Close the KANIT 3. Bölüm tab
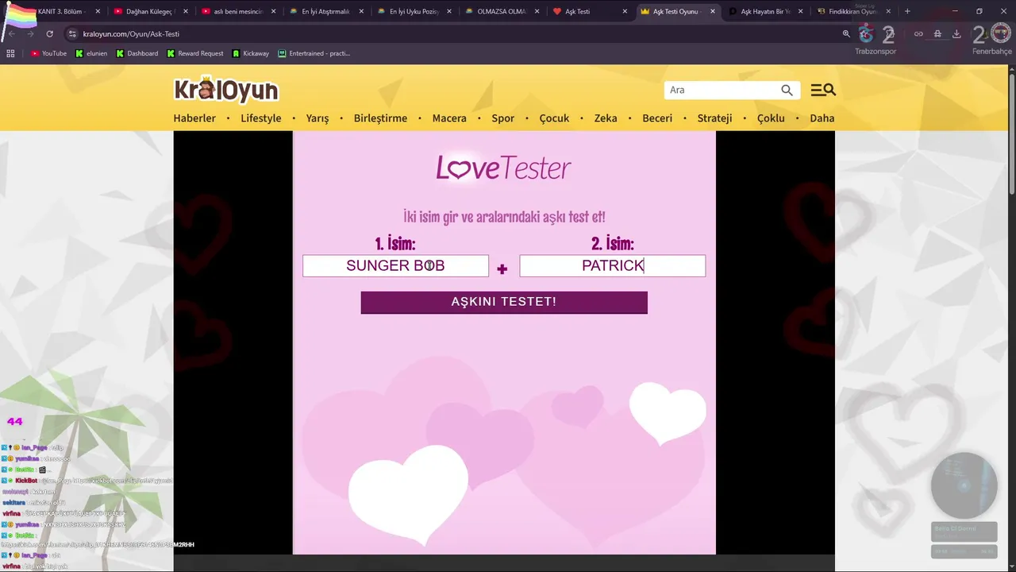This screenshot has width=1016, height=572. point(98,12)
